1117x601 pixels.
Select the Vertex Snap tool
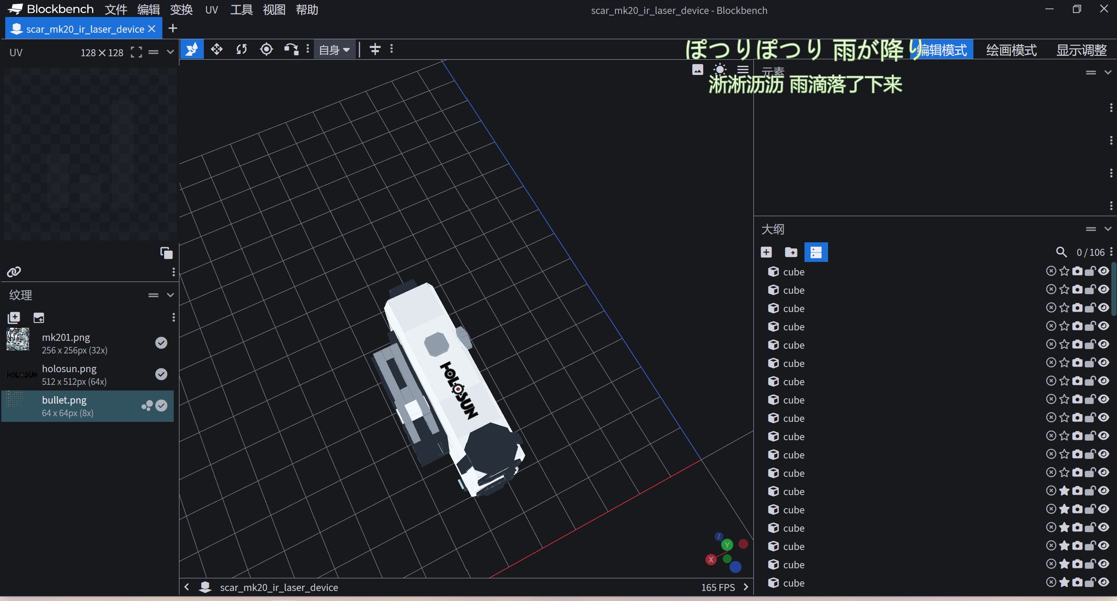[291, 49]
